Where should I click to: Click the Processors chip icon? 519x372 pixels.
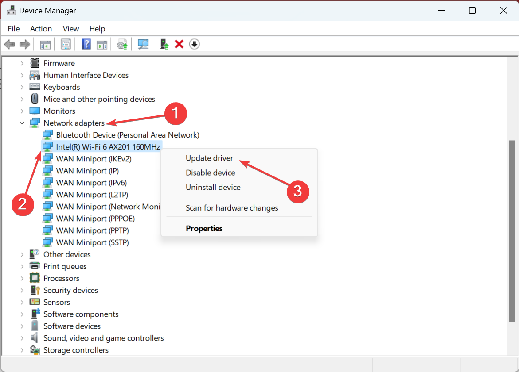[x=35, y=278]
